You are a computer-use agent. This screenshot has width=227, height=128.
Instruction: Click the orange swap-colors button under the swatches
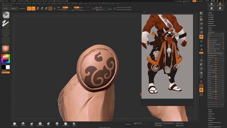coord(6,73)
